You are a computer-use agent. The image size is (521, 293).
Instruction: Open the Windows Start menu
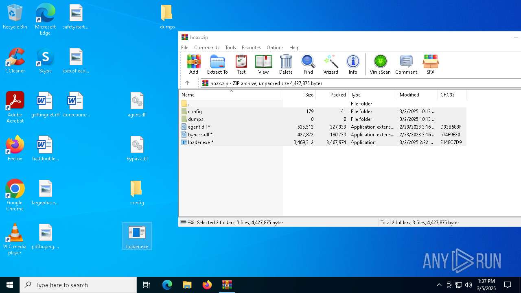click(x=10, y=285)
